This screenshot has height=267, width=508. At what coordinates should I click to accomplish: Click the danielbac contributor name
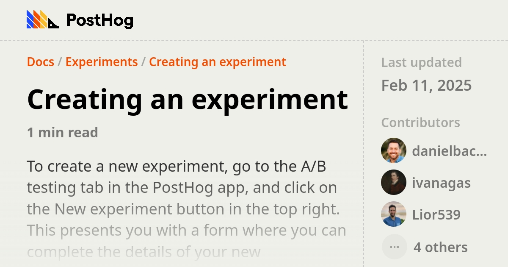click(449, 151)
